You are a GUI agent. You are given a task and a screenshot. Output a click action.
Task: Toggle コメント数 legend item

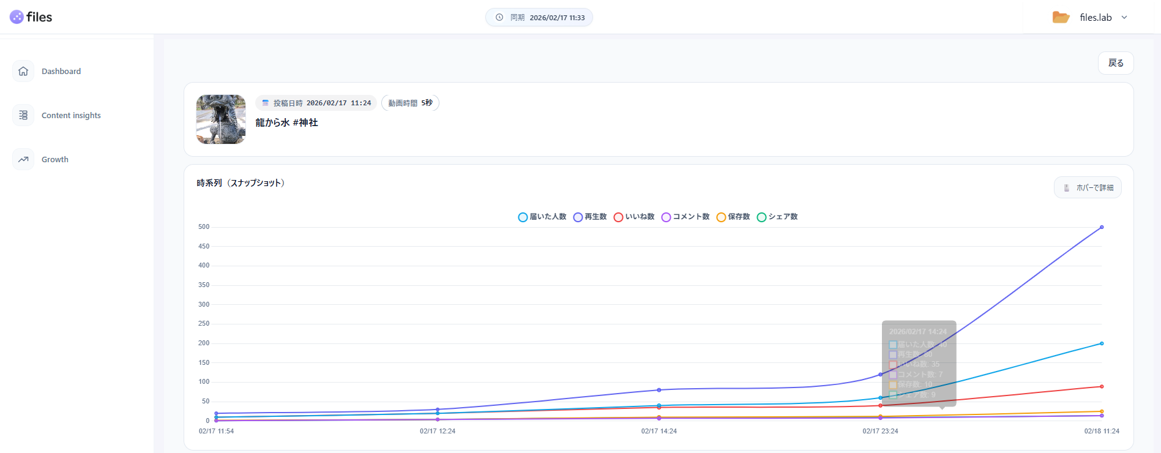[x=685, y=217]
